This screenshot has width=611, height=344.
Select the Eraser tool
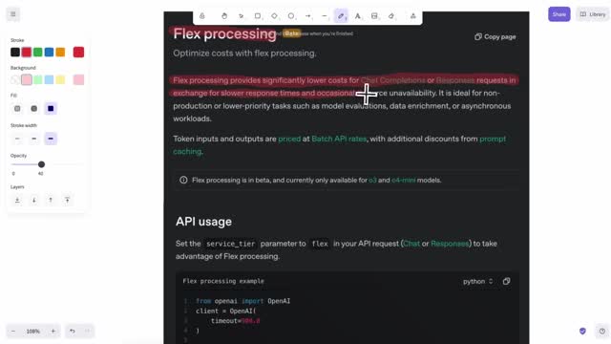pos(391,16)
